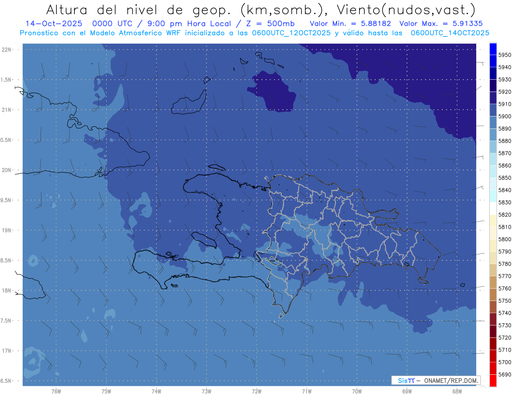Click the '72W' longitude label

[x=256, y=391]
